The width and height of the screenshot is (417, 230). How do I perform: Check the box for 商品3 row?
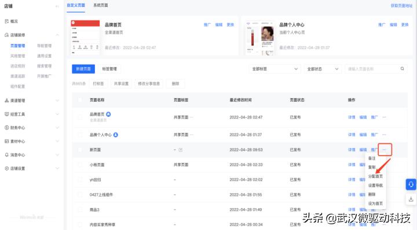(80, 210)
